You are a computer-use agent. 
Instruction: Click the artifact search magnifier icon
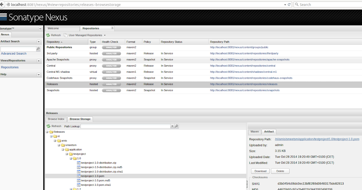pyautogui.click(x=38, y=49)
